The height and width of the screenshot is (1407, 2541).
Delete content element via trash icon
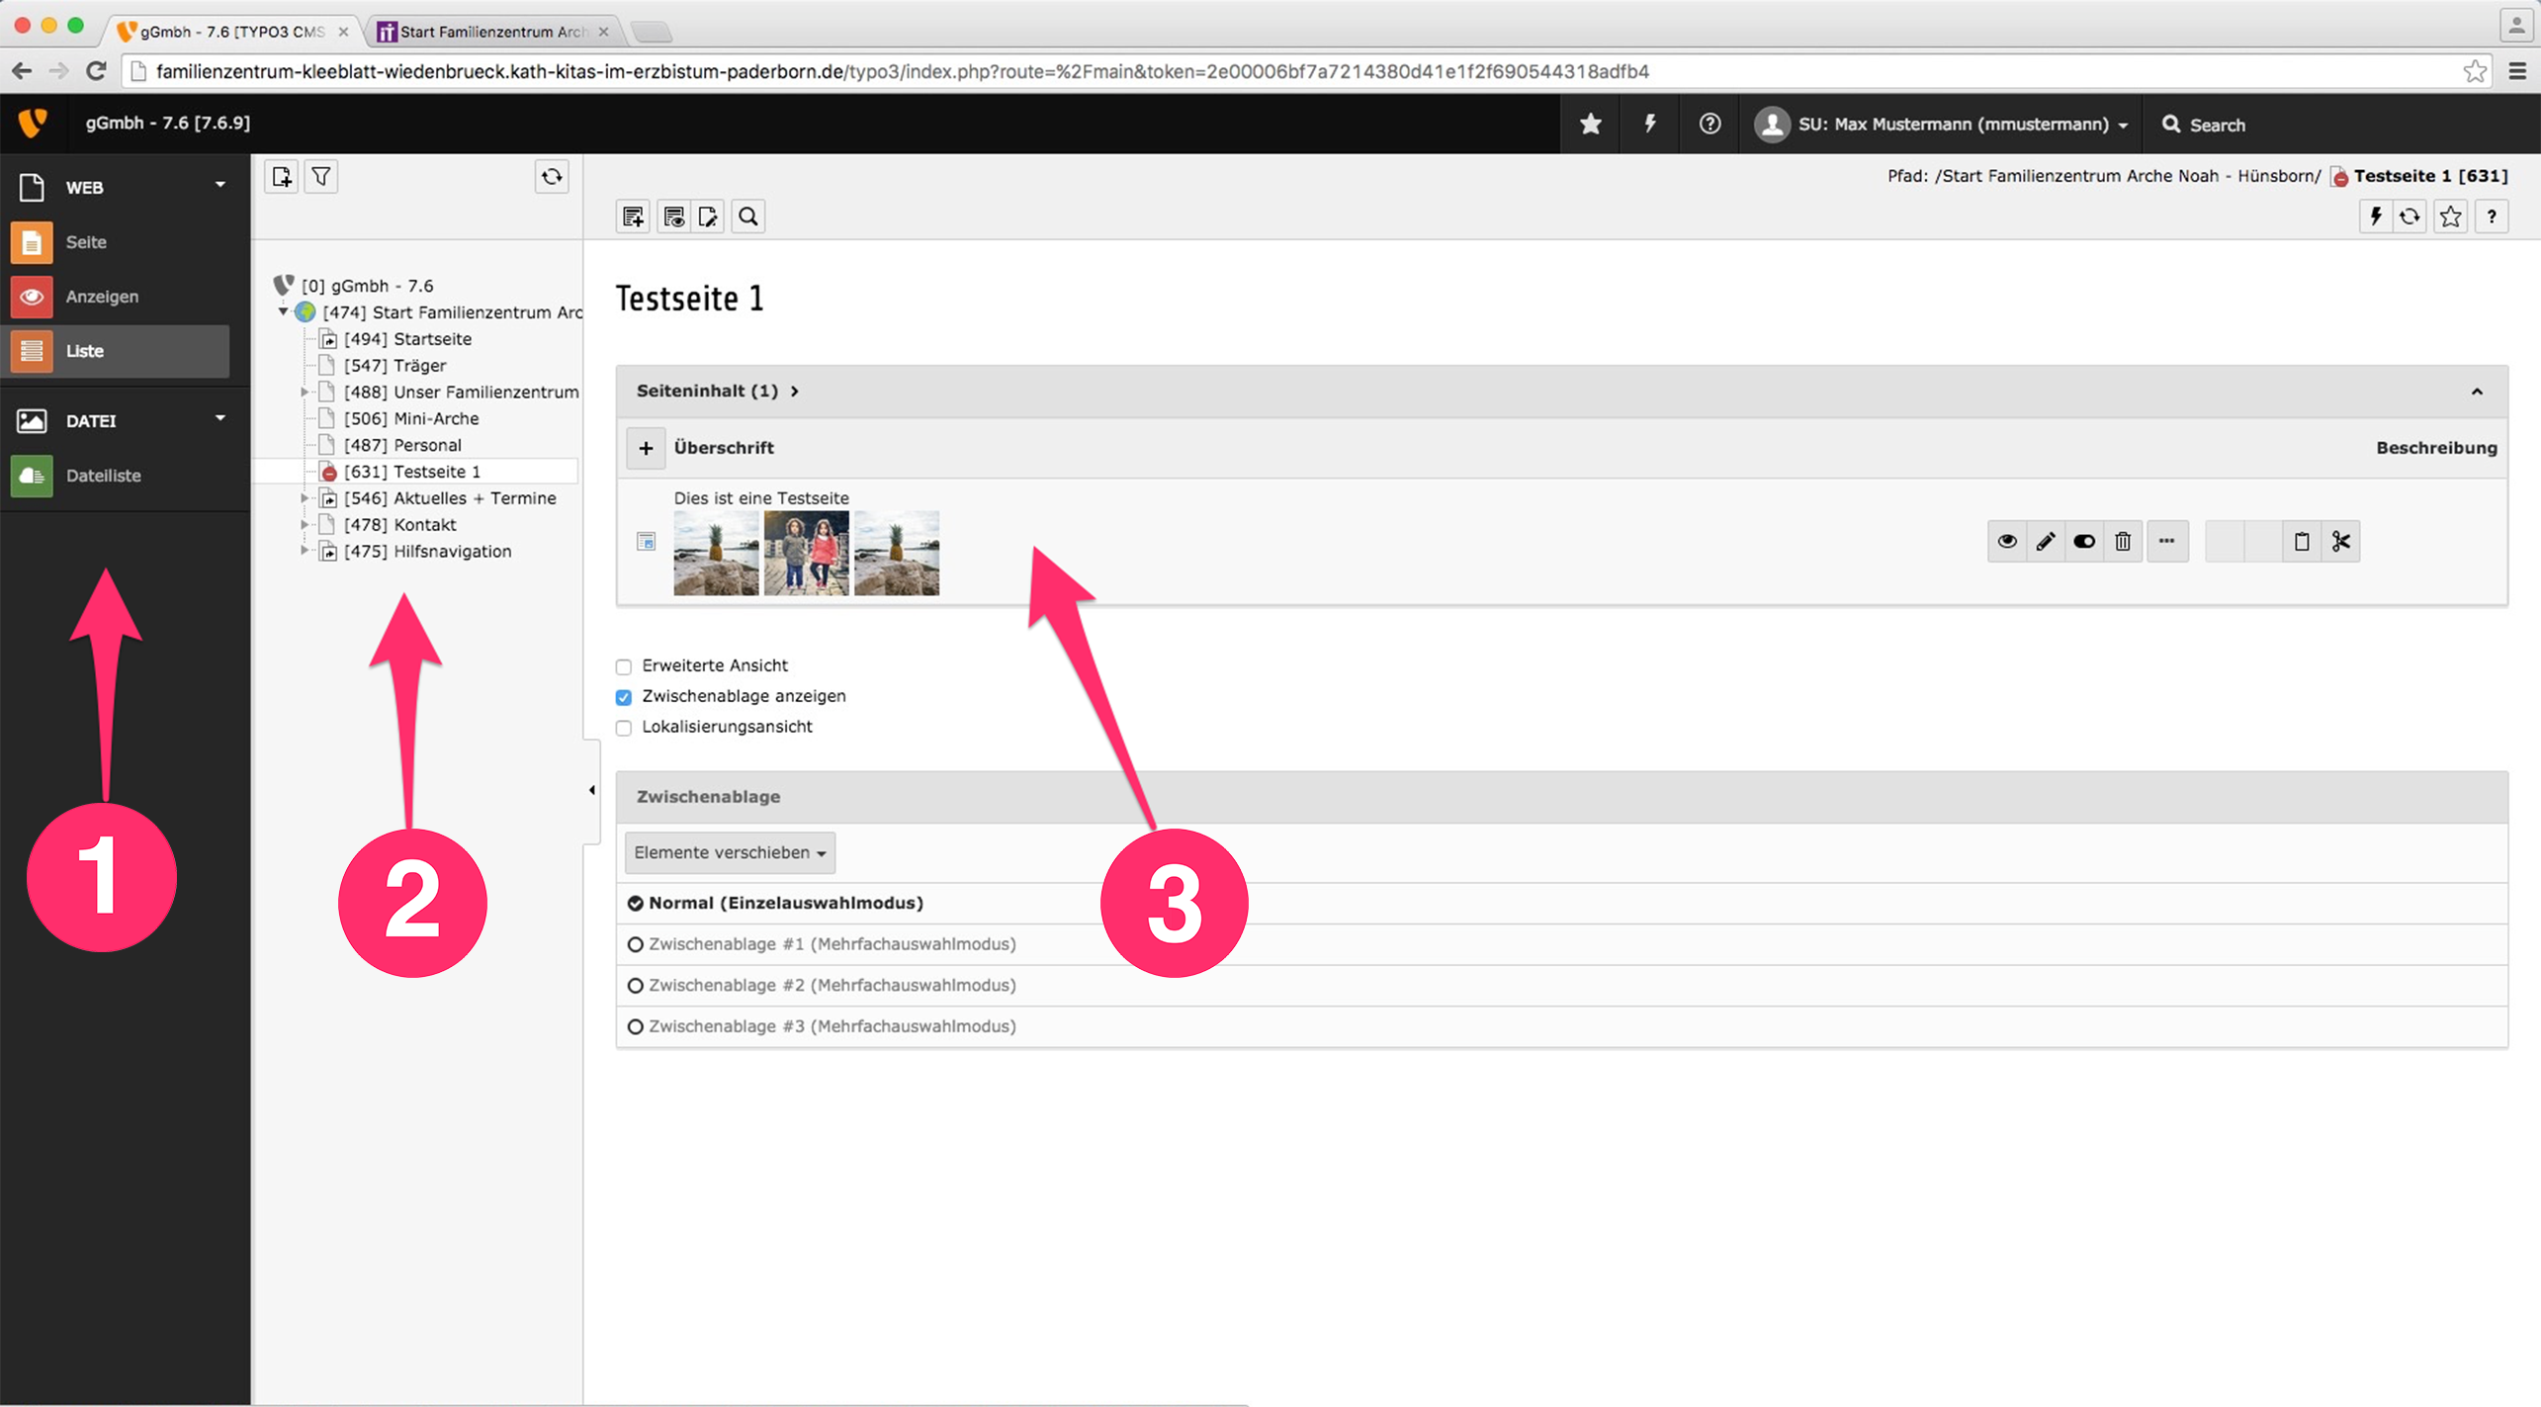tap(2123, 542)
